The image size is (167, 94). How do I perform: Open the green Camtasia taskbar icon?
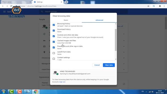11,92
